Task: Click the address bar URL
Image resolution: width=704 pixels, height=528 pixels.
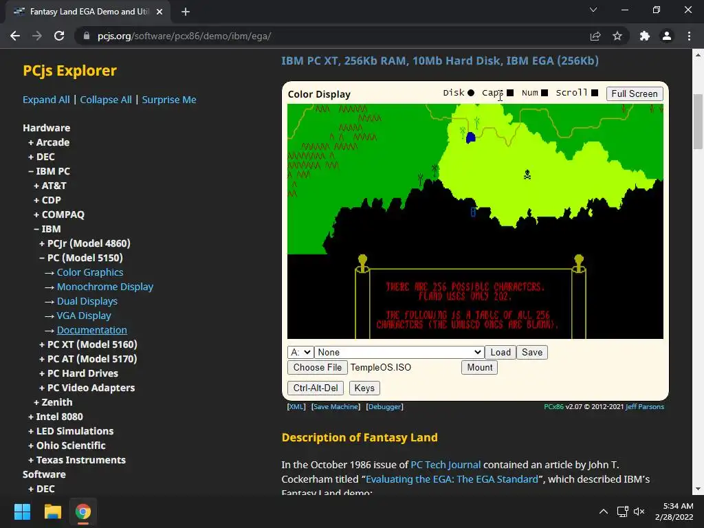Action: (184, 36)
